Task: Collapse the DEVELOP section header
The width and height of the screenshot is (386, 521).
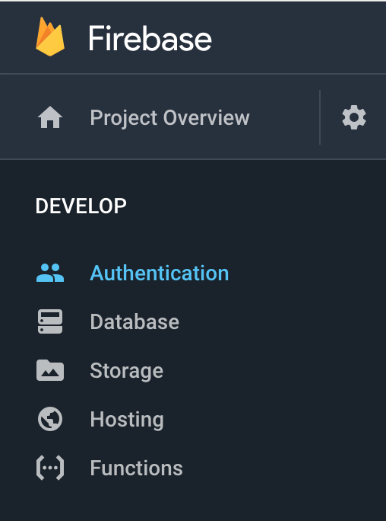Action: tap(81, 206)
